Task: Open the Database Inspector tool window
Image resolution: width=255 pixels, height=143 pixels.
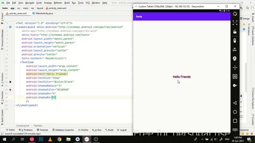Action: pyautogui.click(x=63, y=130)
